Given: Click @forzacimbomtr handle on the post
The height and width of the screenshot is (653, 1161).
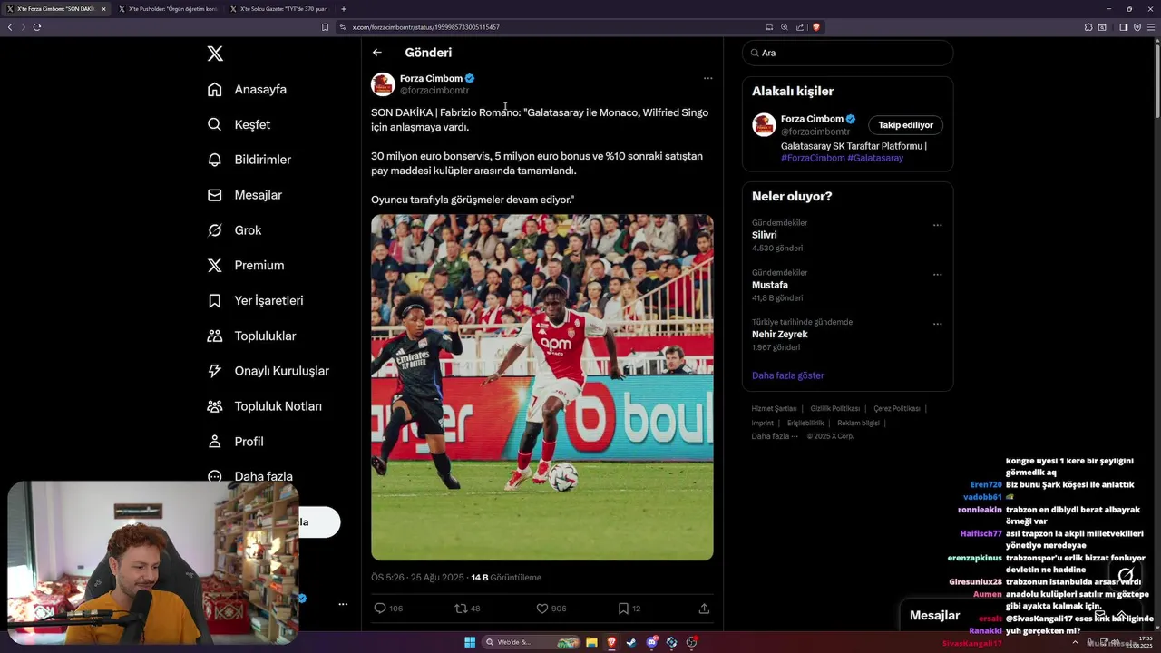Looking at the screenshot, I should tap(434, 91).
